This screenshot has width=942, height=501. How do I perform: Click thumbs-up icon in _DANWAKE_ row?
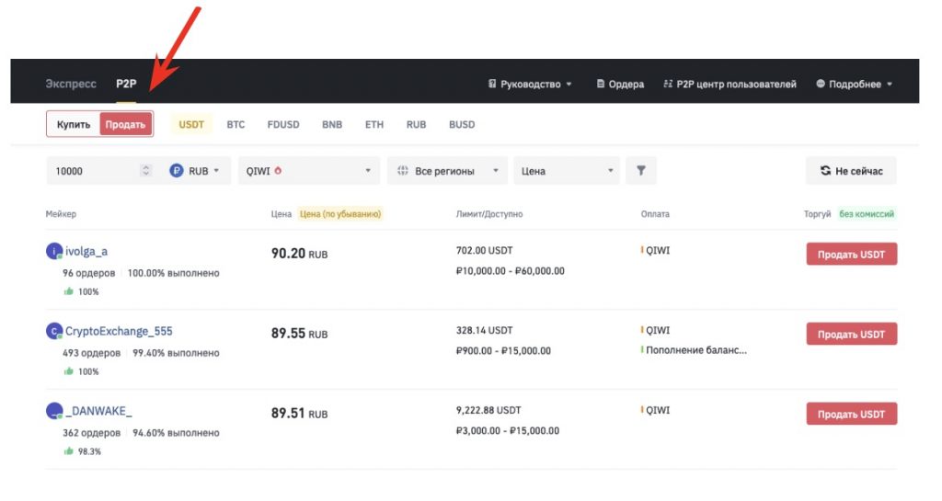click(x=68, y=451)
